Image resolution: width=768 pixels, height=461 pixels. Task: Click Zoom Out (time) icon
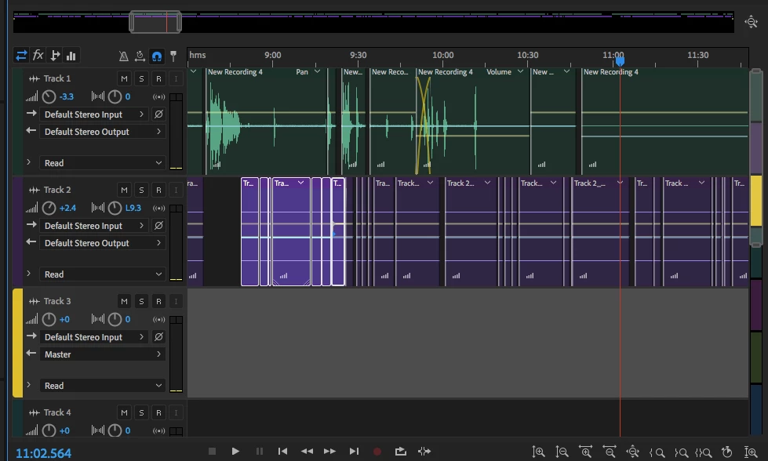610,452
